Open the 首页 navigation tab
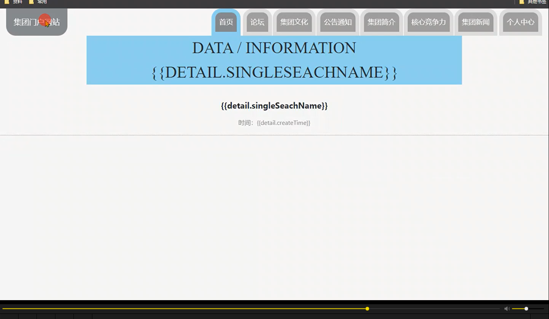549x319 pixels. click(x=226, y=22)
